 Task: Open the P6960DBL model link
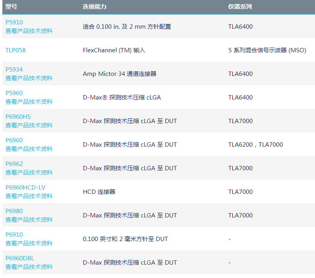pos(20,258)
